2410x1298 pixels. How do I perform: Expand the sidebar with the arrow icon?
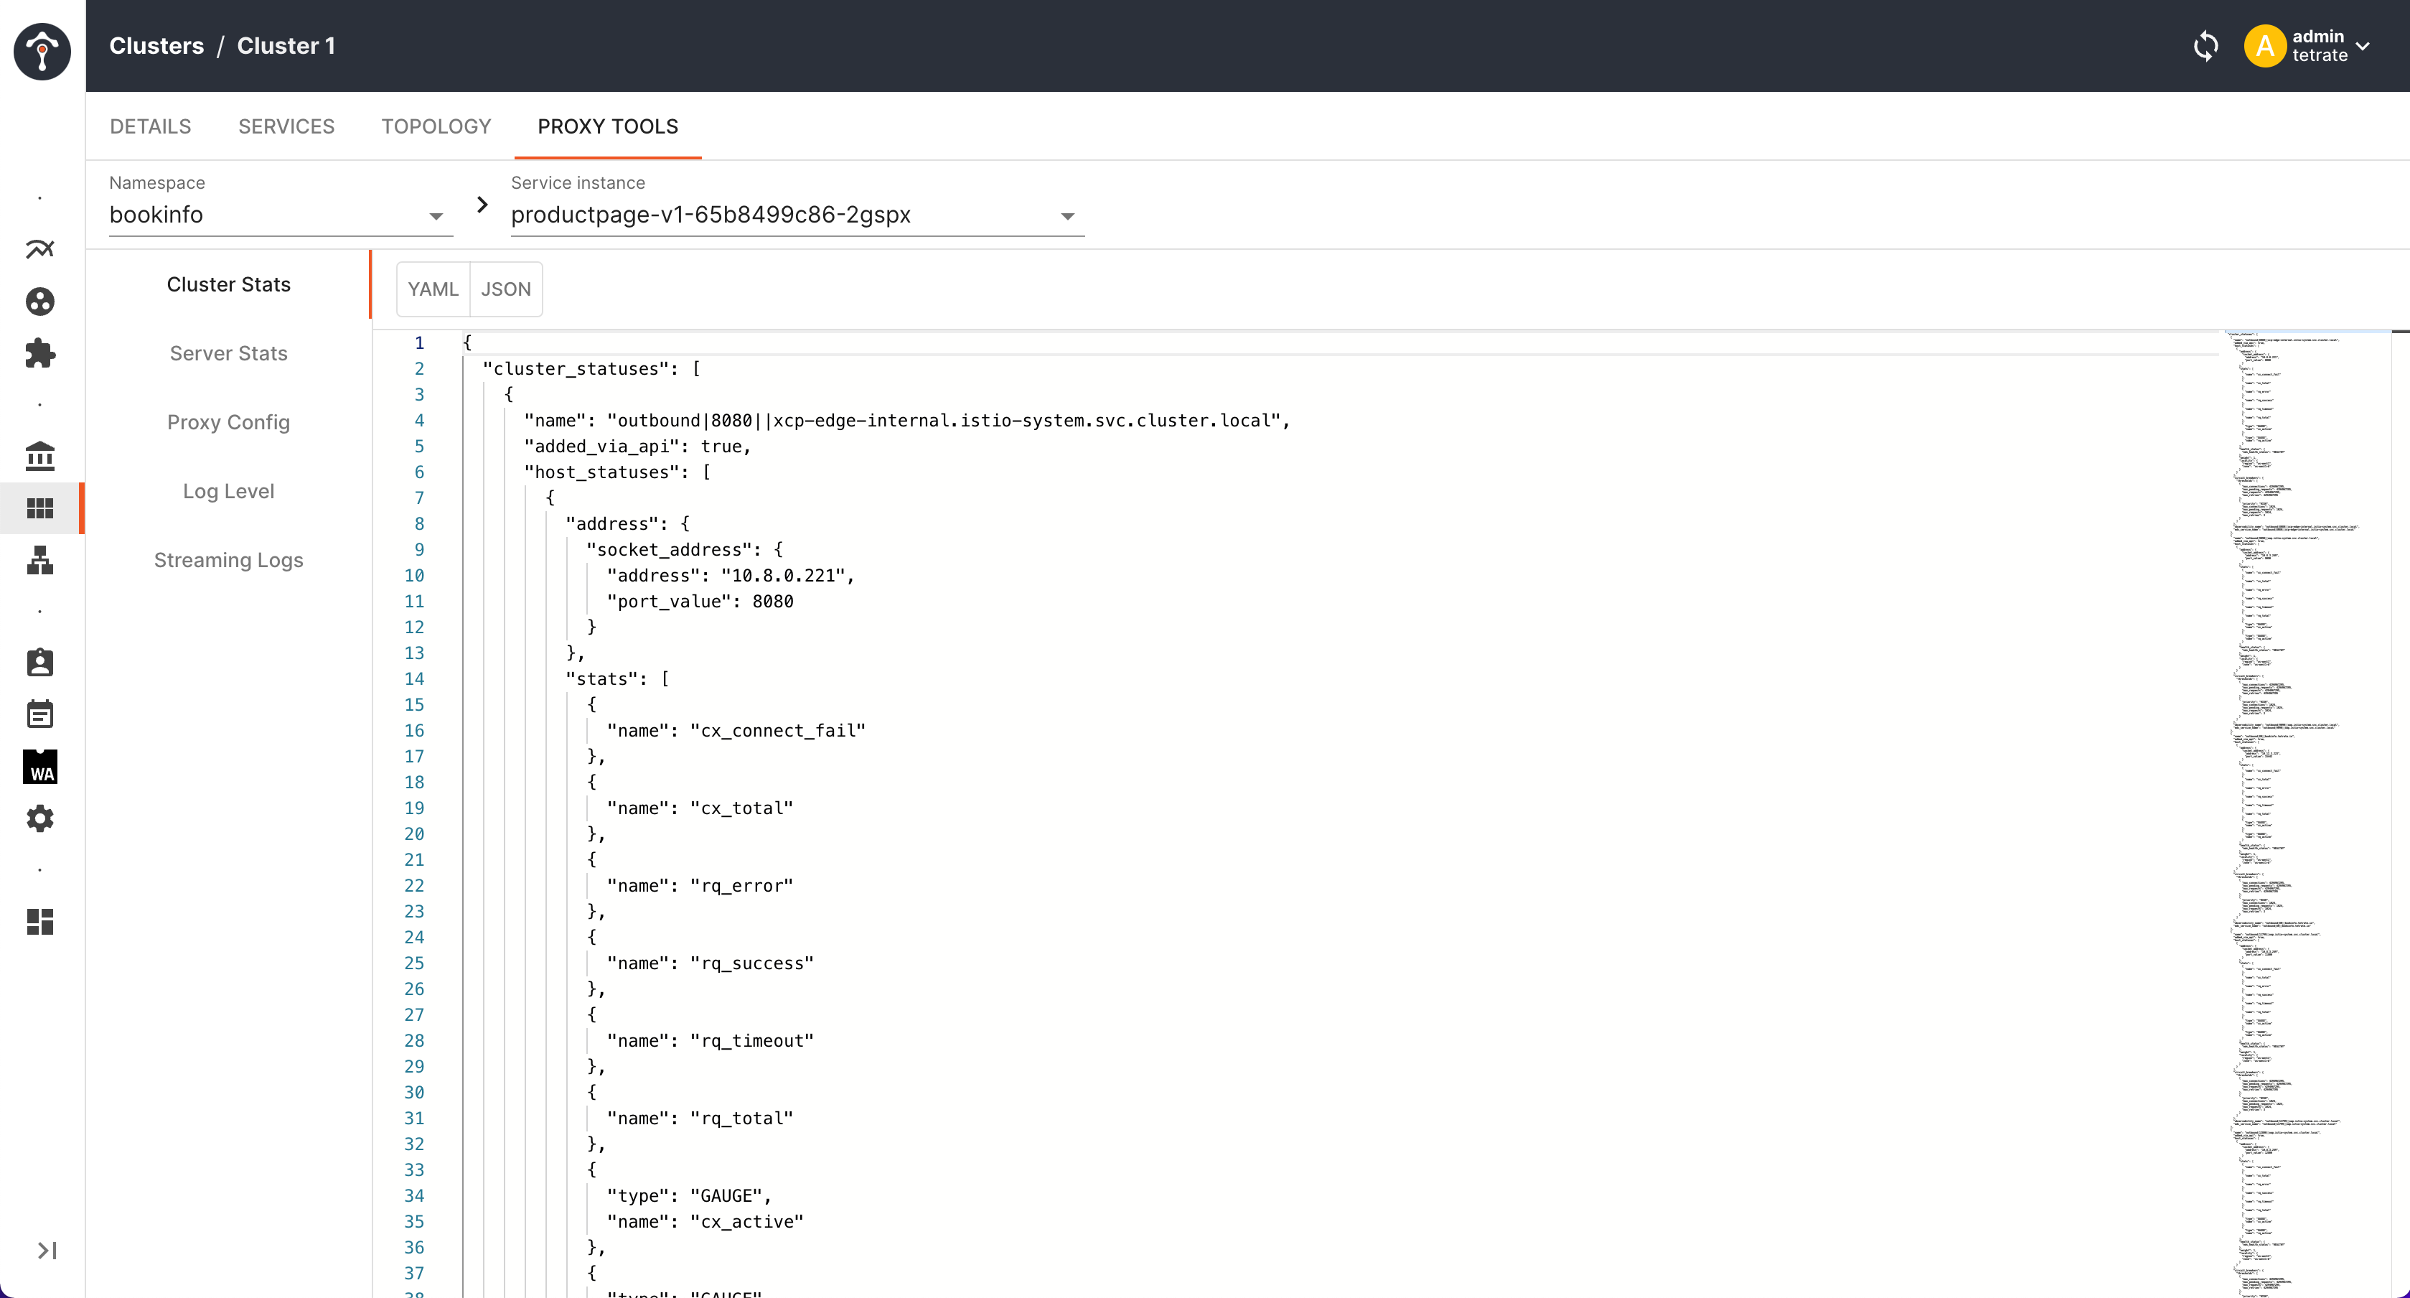tap(47, 1251)
